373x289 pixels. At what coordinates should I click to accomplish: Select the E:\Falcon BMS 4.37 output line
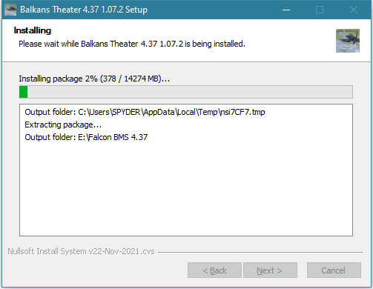(86, 137)
